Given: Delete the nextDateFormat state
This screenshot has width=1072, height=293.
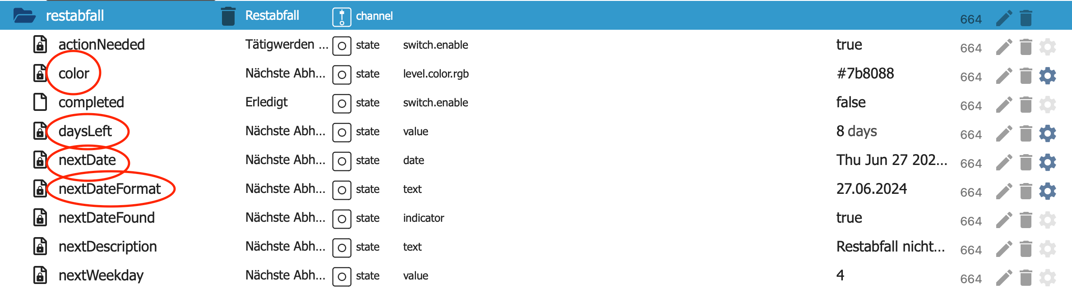Looking at the screenshot, I should 1026,191.
